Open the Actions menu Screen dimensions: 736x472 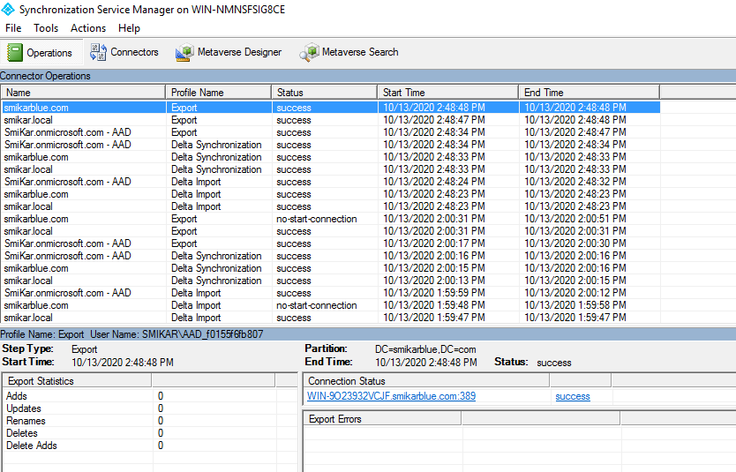click(x=88, y=28)
